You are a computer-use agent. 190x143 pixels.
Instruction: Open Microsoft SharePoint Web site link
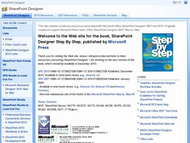coord(157,124)
